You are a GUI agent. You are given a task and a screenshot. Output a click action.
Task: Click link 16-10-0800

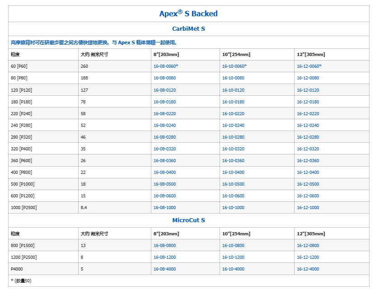coord(233,246)
